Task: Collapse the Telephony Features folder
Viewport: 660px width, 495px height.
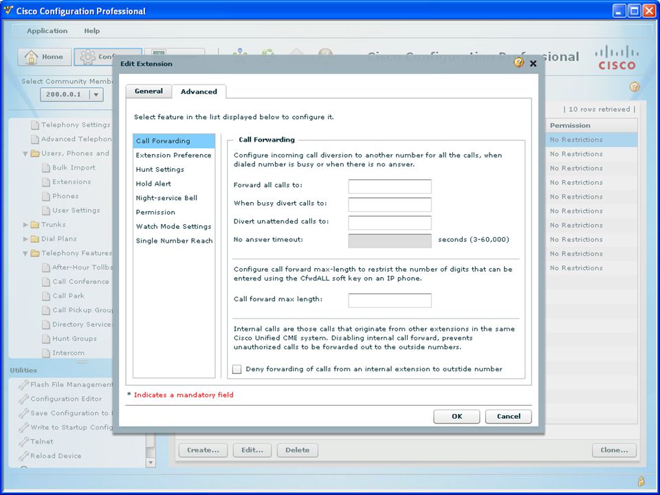Action: (25, 254)
